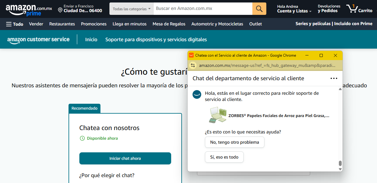Image resolution: width=377 pixels, height=183 pixels.
Task: Click the clock icon by Disponible ahora
Action: (82, 138)
